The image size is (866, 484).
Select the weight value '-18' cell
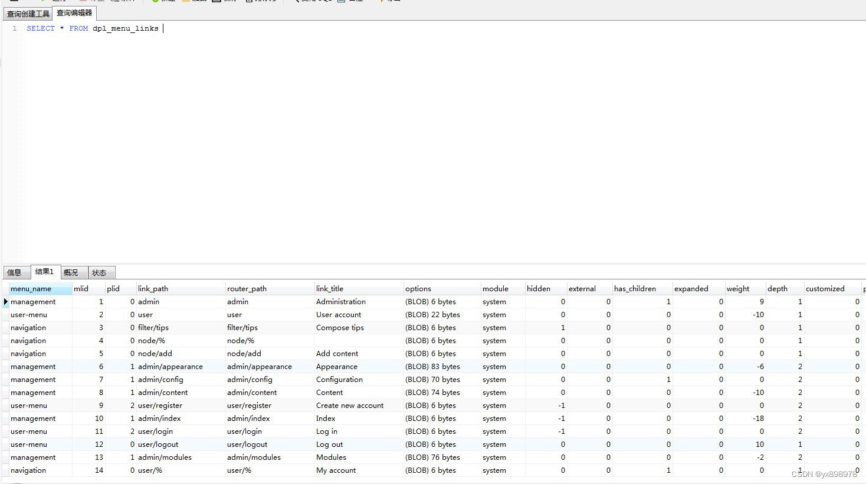746,418
